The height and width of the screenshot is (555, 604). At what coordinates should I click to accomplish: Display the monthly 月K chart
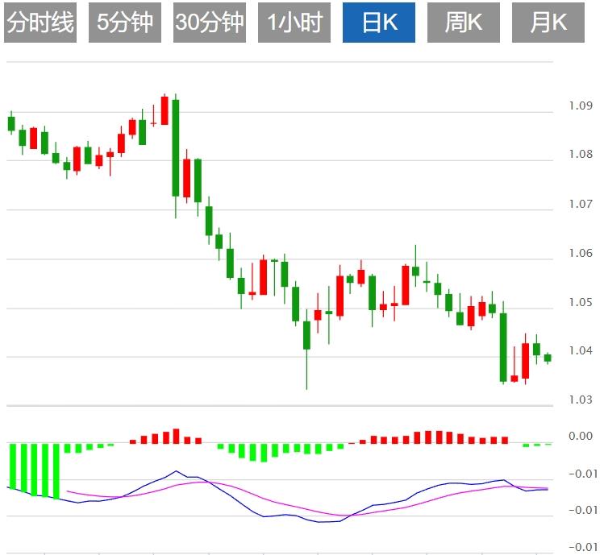[x=548, y=23]
